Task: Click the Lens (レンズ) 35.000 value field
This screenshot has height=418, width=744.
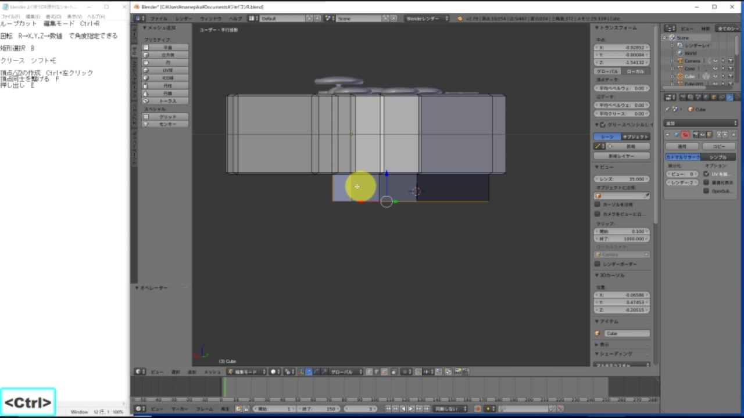Action: [621, 179]
